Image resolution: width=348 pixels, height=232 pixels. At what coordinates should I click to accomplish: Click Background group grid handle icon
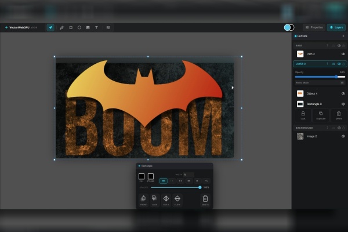pyautogui.click(x=333, y=128)
